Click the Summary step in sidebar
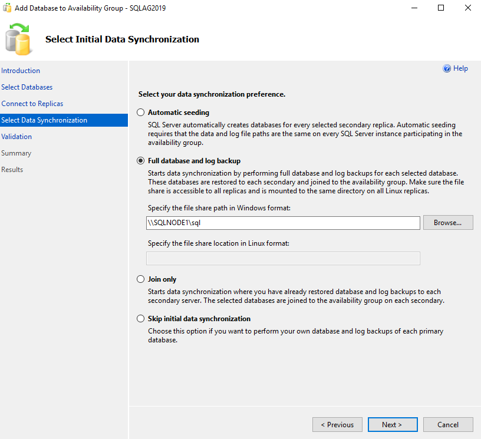 click(16, 153)
